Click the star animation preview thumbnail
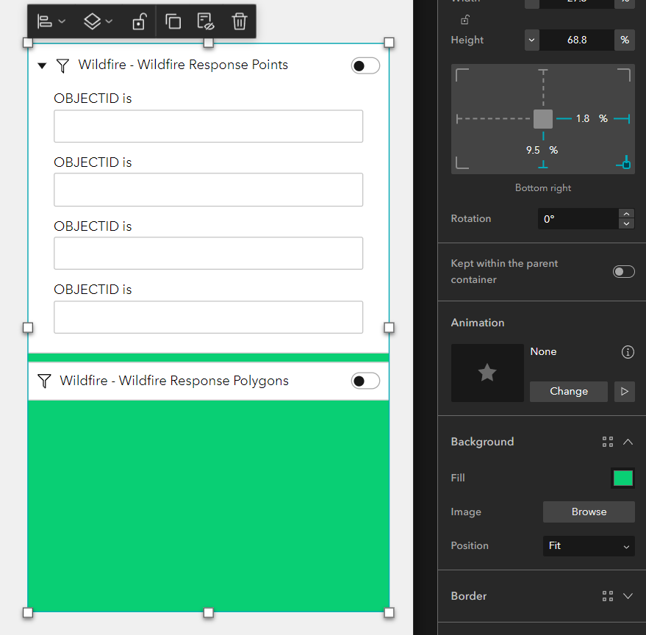The image size is (646, 635). [x=487, y=373]
